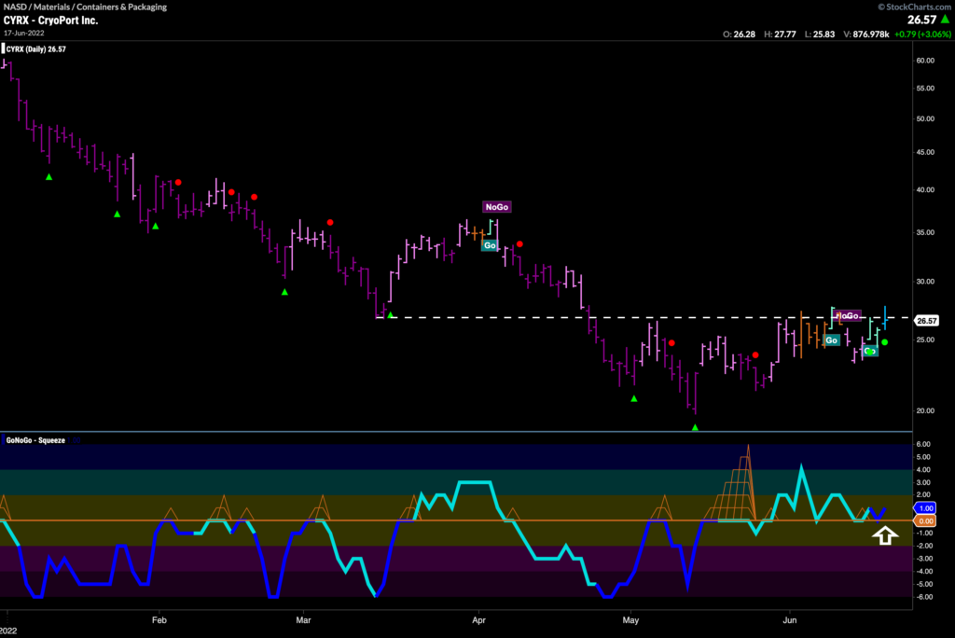This screenshot has width=955, height=638.
Task: Click the open value O: 26.28
Action: tap(739, 35)
